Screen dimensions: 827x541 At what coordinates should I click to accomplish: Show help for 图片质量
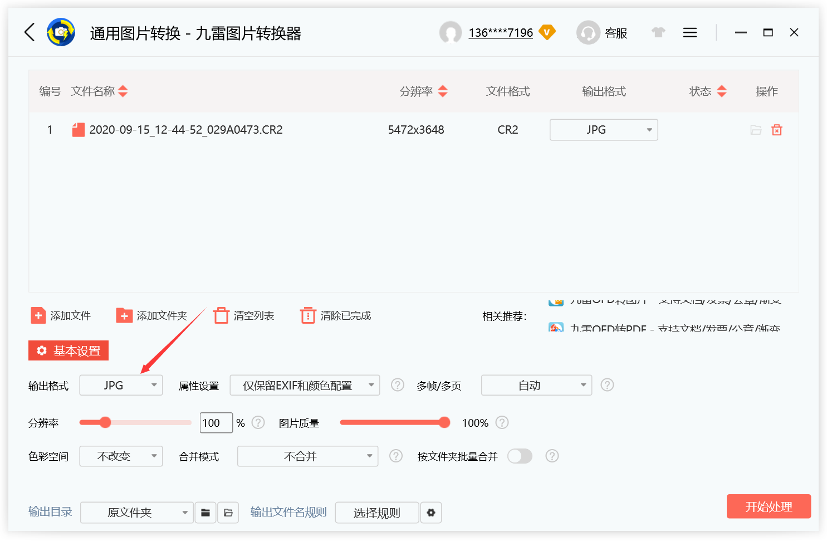pyautogui.click(x=502, y=422)
